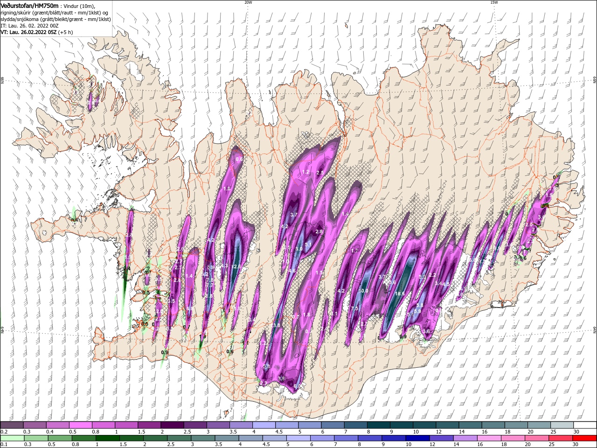This screenshot has width=597, height=448.
Task: Click the 20W longitude label at the top edge
Action: (x=248, y=2)
